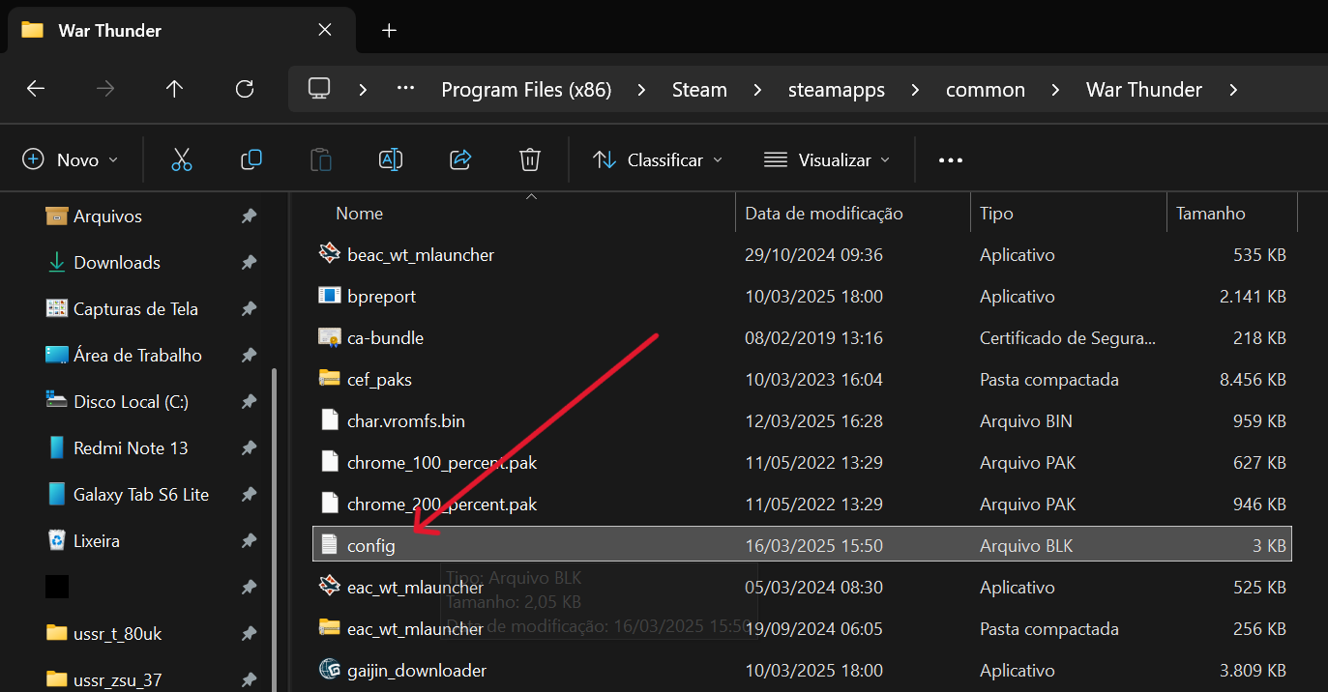Select the config BLK file
Viewport: 1328px width, 692px height.
click(x=371, y=546)
